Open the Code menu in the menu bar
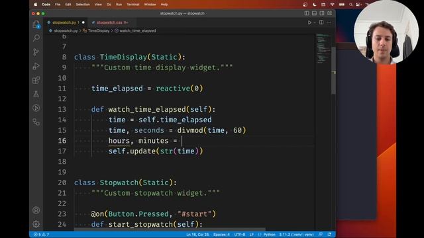The image size is (424, 238). (x=46, y=5)
